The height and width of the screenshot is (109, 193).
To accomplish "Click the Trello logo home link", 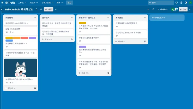I will coord(10,3).
